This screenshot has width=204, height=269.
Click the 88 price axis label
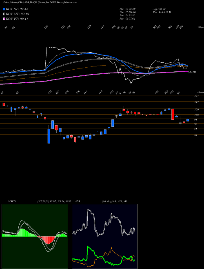[196, 129]
